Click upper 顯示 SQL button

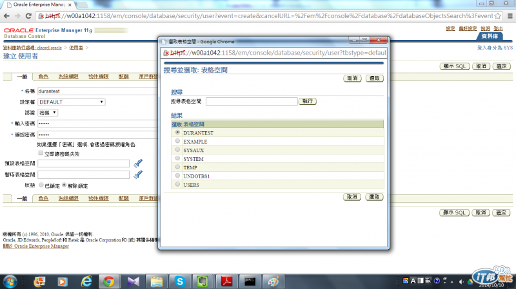pos(455,66)
